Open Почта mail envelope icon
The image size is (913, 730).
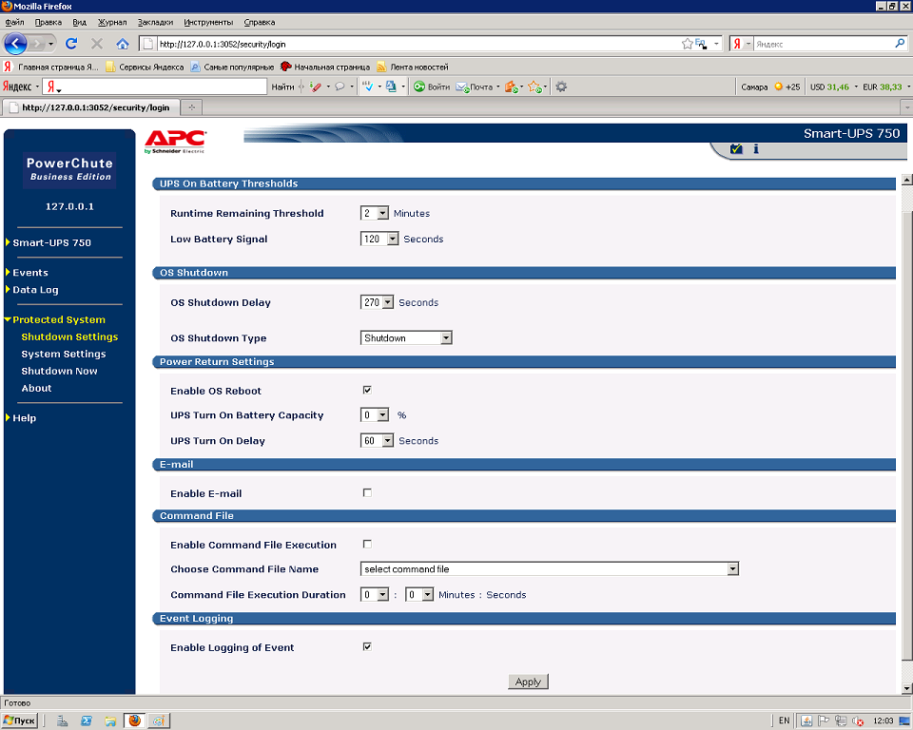point(462,86)
